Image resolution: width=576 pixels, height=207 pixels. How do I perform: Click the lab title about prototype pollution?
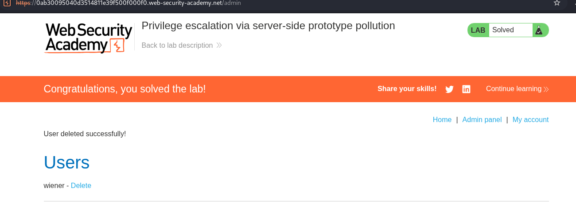268,26
